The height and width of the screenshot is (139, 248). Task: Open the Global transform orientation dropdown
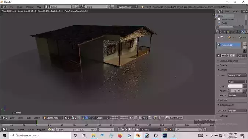tap(102, 118)
